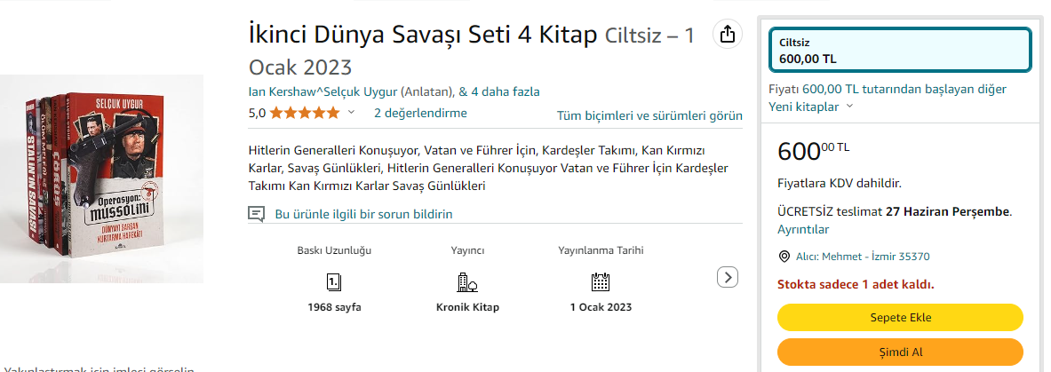Click the delivery location pin icon
1051x372 pixels.
coord(784,257)
